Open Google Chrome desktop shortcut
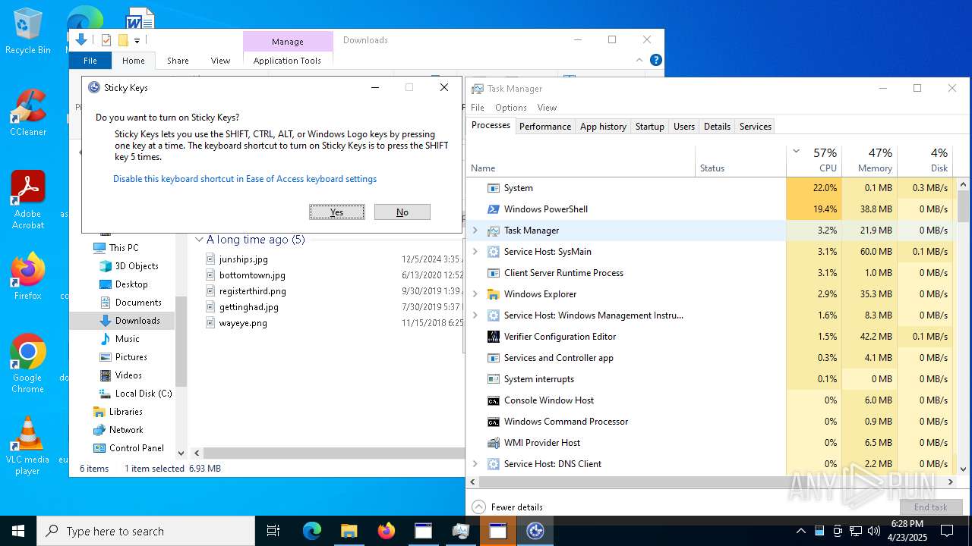This screenshot has width=972, height=546. pyautogui.click(x=28, y=363)
